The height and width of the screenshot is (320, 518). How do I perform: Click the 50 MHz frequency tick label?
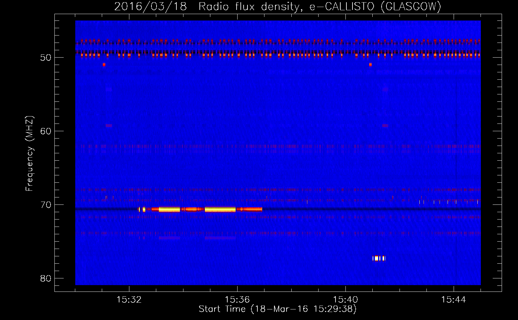pos(46,58)
